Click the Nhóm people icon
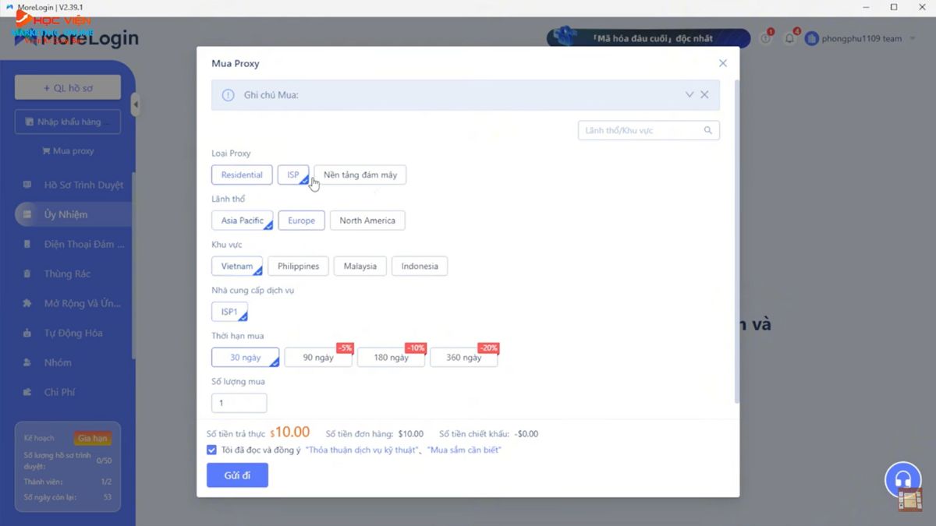936x526 pixels. tap(28, 362)
